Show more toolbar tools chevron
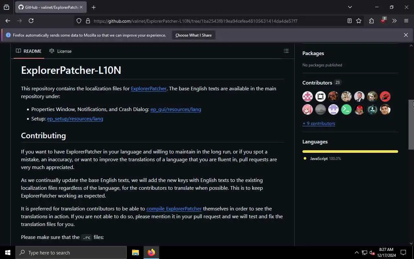 pos(394,21)
